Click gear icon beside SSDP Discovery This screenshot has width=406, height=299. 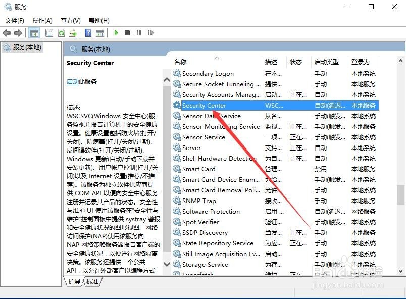point(177,232)
